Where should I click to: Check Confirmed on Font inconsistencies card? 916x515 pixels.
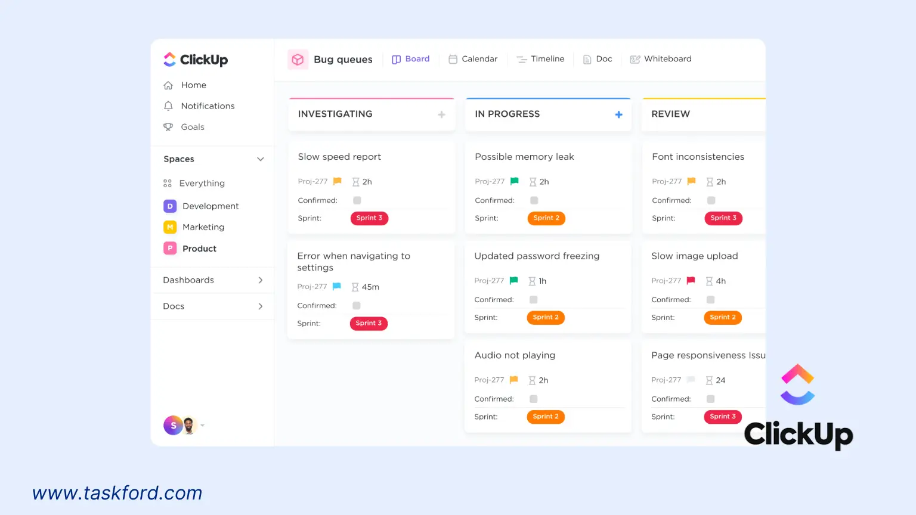[x=711, y=200]
